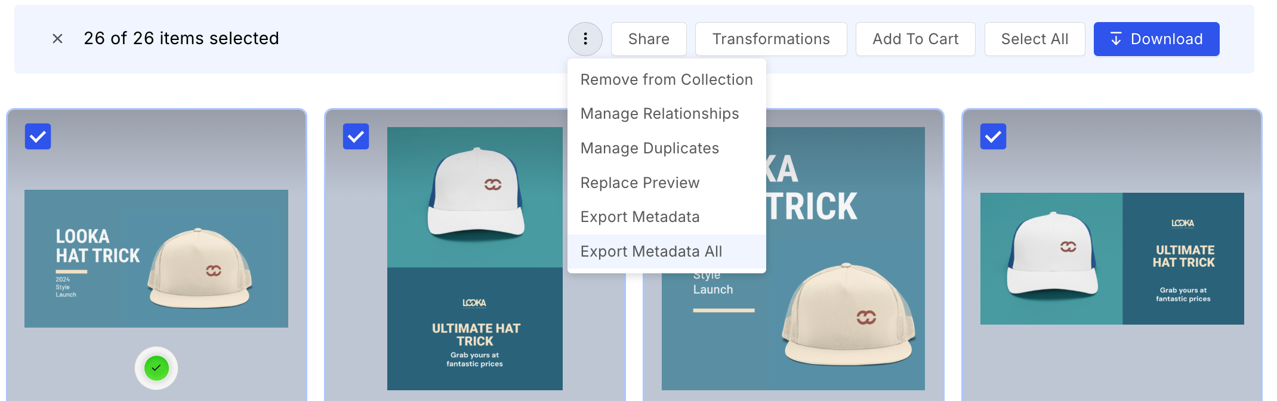Deselect the second asset's checkbox
The height and width of the screenshot is (401, 1277).
pyautogui.click(x=356, y=137)
